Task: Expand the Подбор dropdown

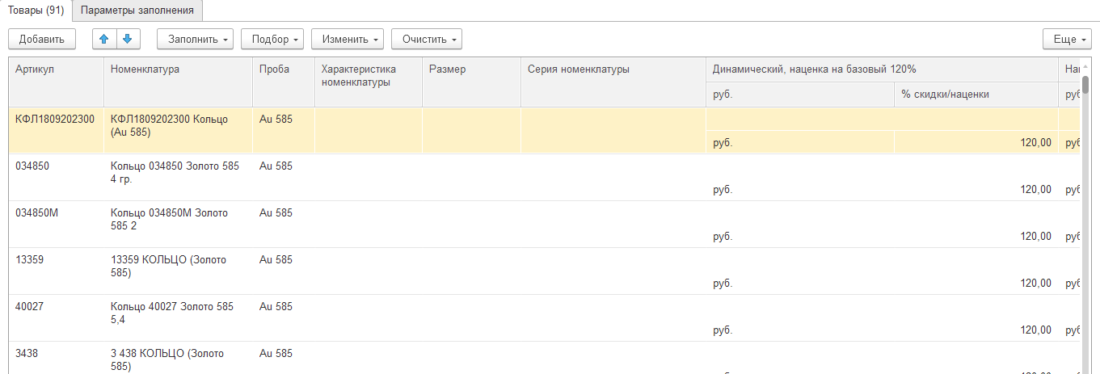Action: coord(272,39)
